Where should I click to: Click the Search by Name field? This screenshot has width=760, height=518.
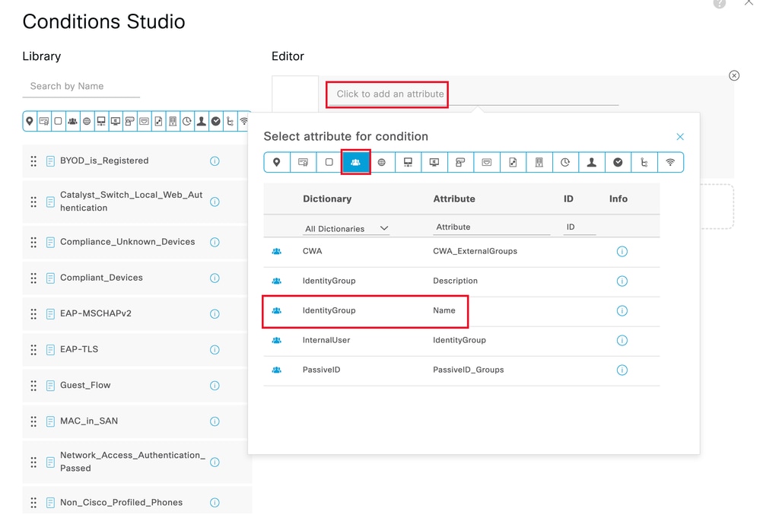[x=81, y=86]
